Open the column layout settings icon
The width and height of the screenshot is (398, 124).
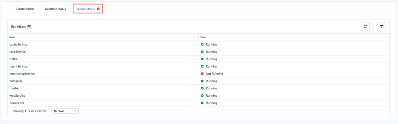click(x=381, y=26)
